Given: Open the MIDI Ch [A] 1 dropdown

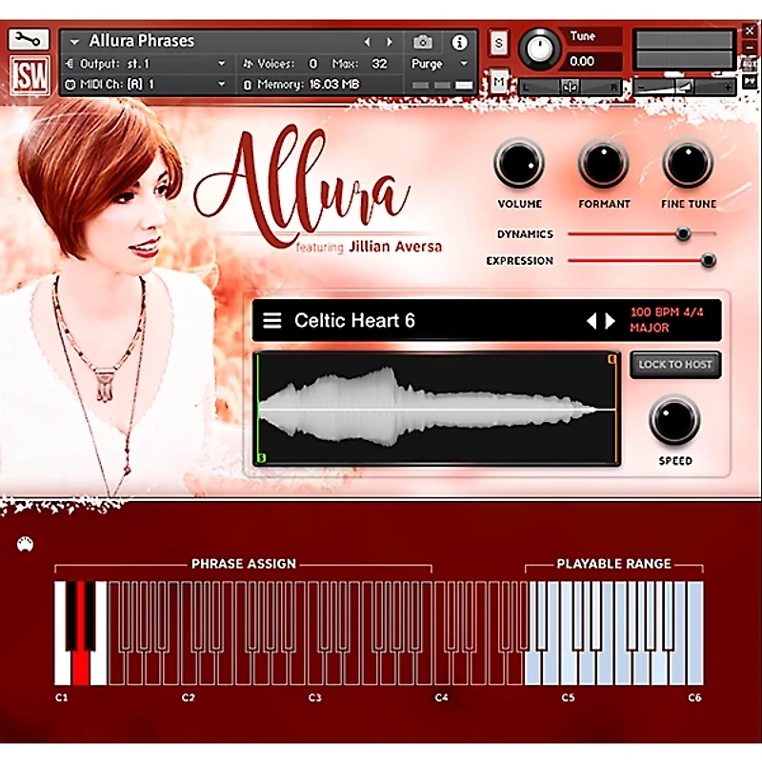Looking at the screenshot, I should 222,84.
